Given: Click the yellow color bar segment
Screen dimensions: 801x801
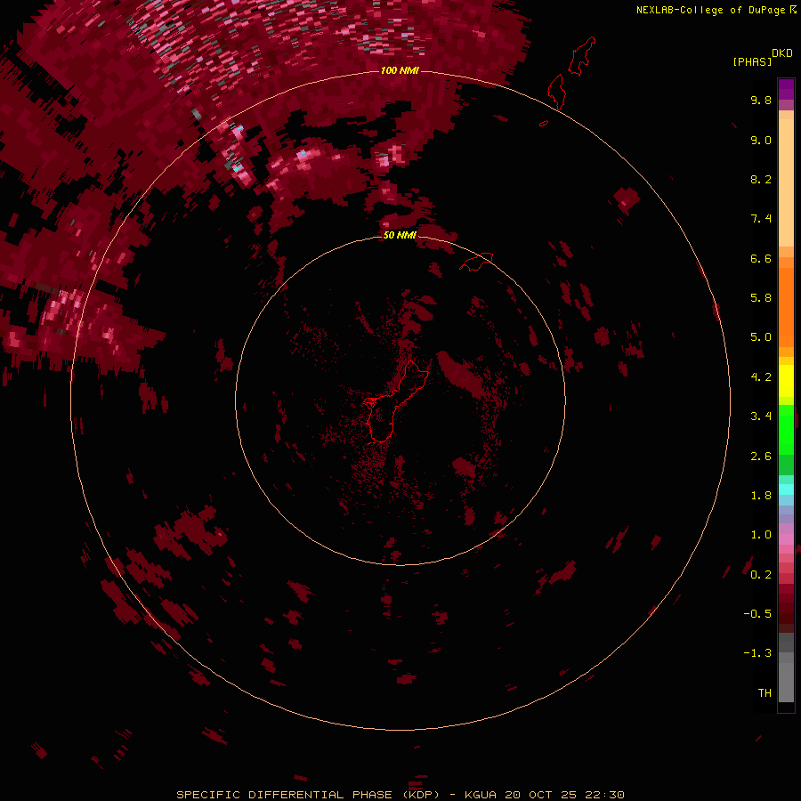Looking at the screenshot, I should click(x=786, y=381).
